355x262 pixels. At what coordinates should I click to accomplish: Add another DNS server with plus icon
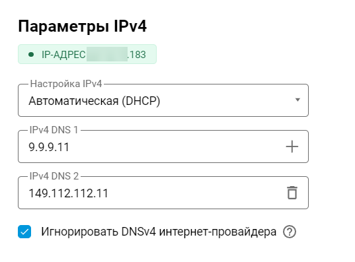point(292,147)
